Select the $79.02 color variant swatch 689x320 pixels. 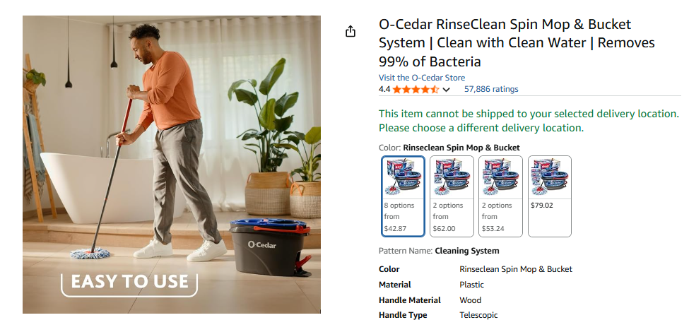[x=549, y=196]
